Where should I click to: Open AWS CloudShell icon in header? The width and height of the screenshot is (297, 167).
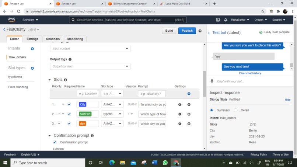click(218, 20)
